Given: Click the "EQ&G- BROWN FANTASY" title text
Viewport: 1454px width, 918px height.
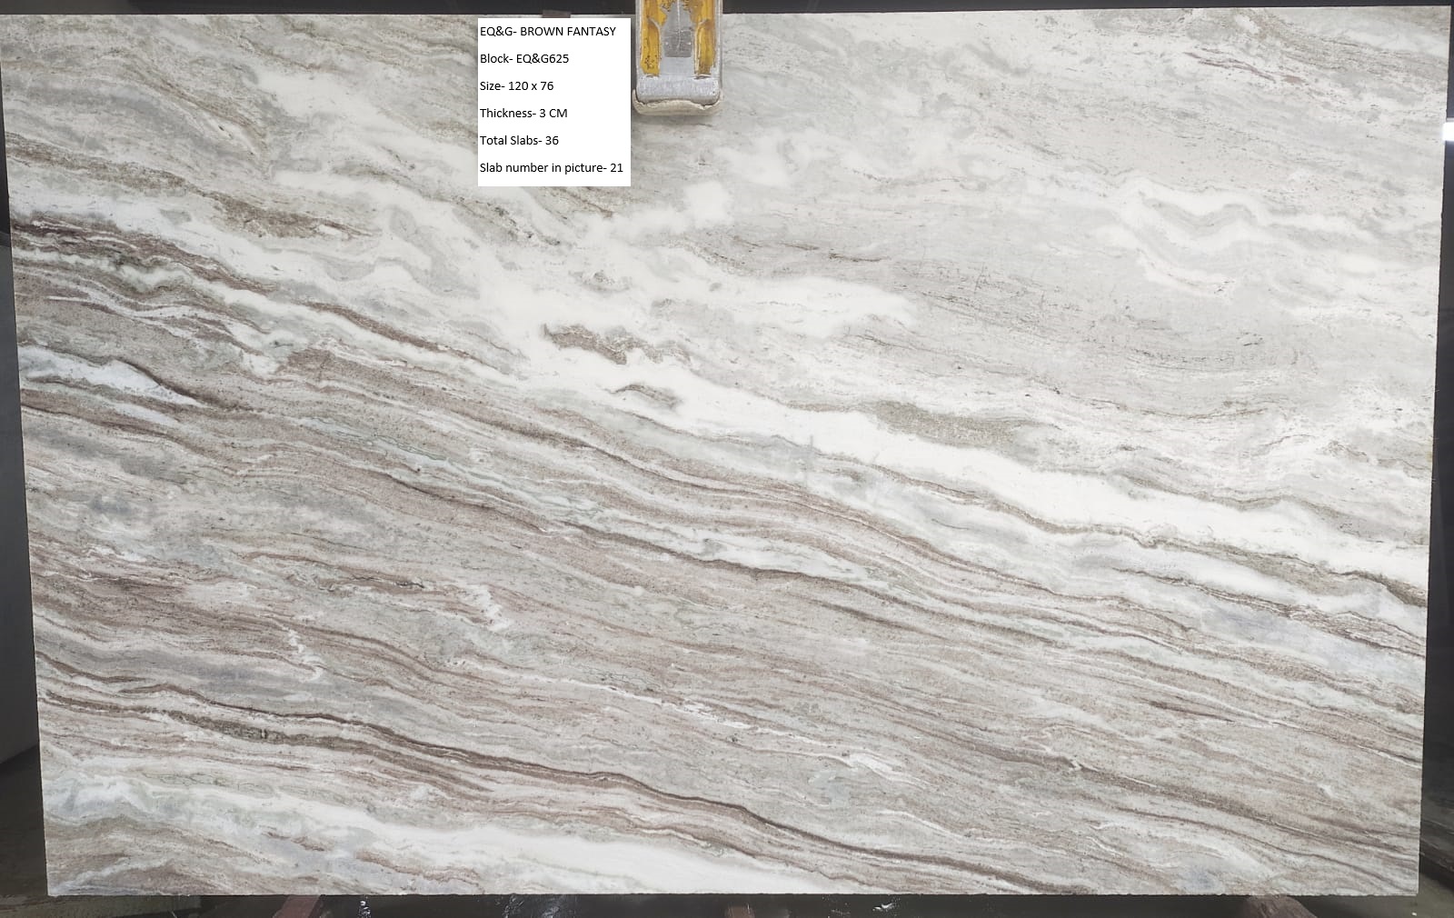Looking at the screenshot, I should 547,32.
